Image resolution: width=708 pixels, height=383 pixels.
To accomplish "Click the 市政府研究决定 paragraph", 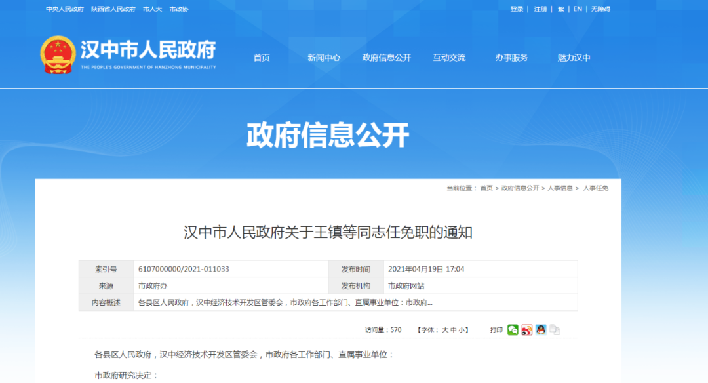I will point(126,375).
